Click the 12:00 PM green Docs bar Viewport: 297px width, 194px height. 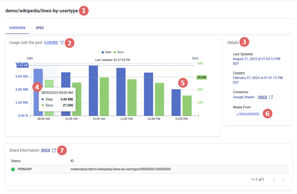[132, 97]
